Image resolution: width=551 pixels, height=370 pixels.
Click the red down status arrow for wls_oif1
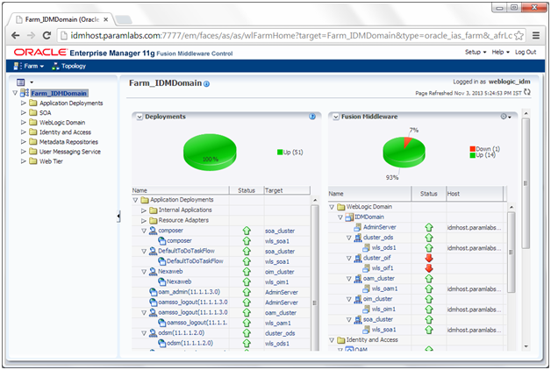pos(429,268)
